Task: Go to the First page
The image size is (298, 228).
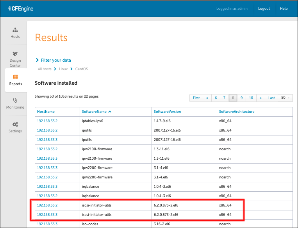Action: click(x=196, y=98)
